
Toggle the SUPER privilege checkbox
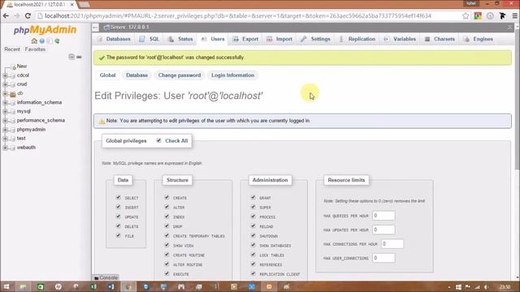coord(253,207)
